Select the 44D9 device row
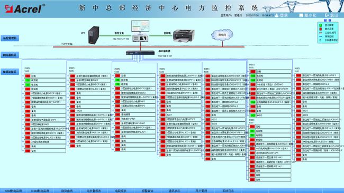Screen dimensions: 344x193 click(318, 115)
